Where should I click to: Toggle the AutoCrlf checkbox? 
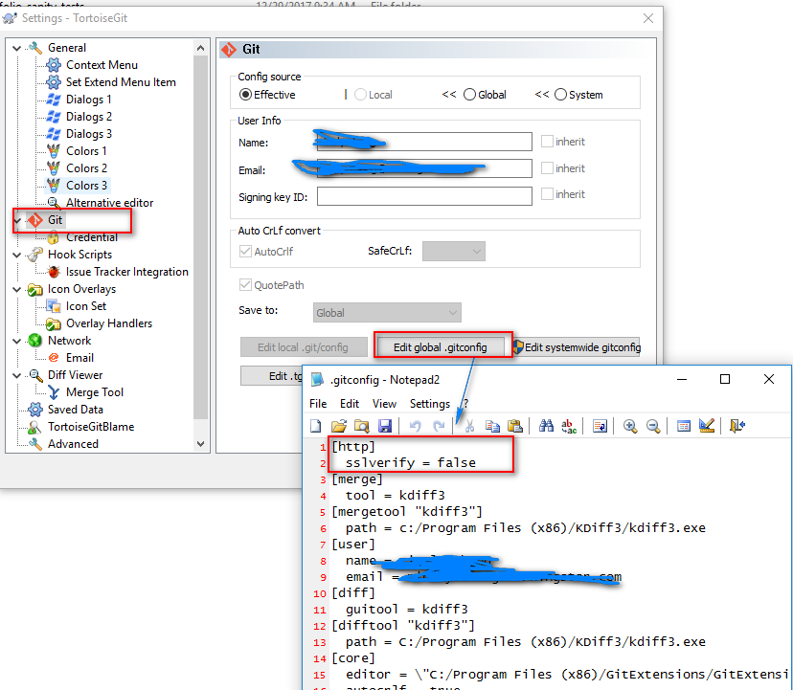(x=245, y=252)
